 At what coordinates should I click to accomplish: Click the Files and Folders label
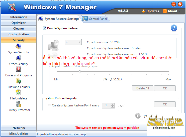click(x=19, y=87)
